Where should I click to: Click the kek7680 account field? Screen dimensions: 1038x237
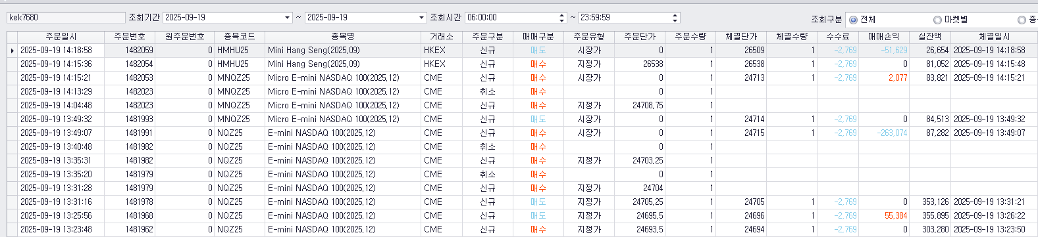[66, 18]
